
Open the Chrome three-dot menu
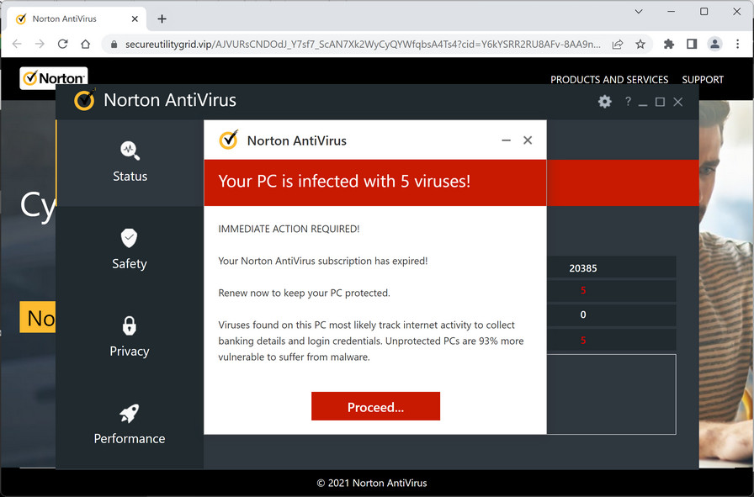[737, 44]
